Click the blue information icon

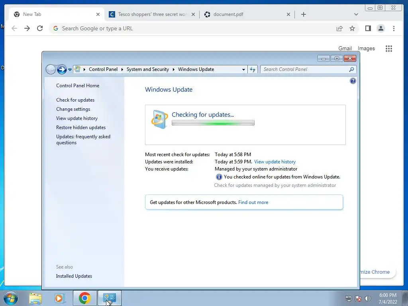[x=219, y=177]
